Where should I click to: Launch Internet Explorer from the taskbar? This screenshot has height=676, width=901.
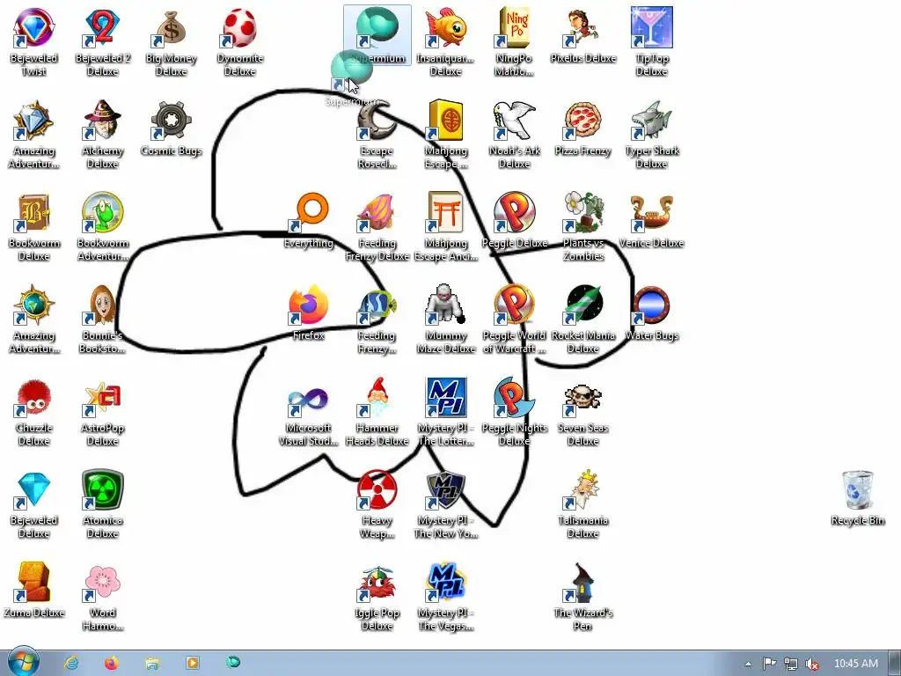tap(71, 663)
